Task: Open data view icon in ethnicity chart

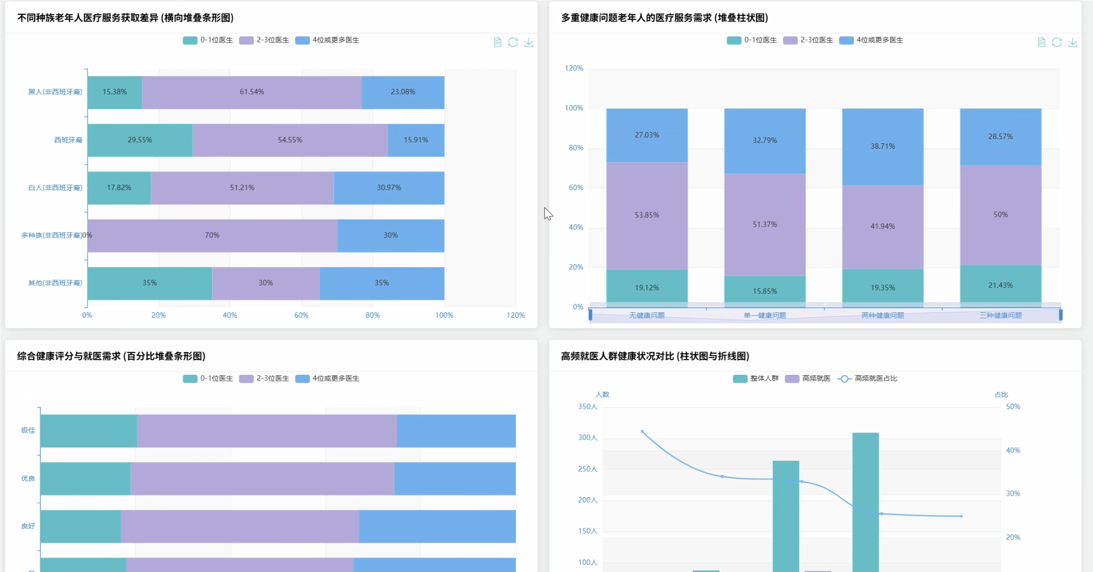Action: tap(497, 42)
